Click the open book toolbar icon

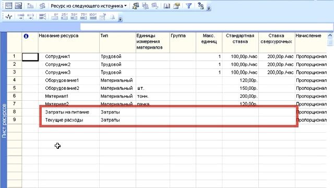166,6
